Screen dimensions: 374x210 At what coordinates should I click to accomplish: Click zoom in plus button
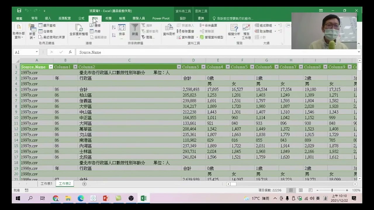pos(347,190)
